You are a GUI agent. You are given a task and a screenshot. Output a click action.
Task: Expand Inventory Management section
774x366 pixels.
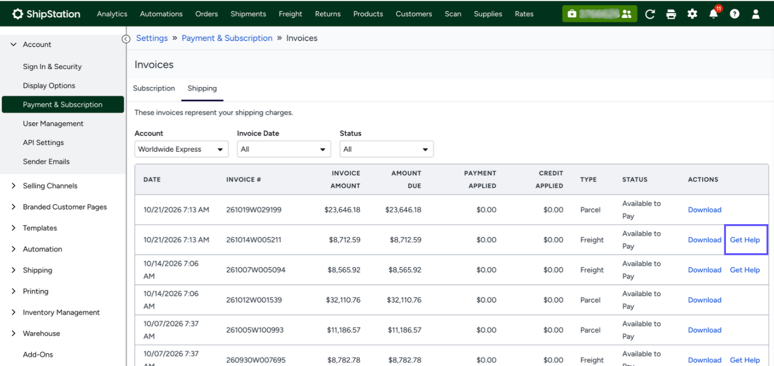pyautogui.click(x=14, y=312)
